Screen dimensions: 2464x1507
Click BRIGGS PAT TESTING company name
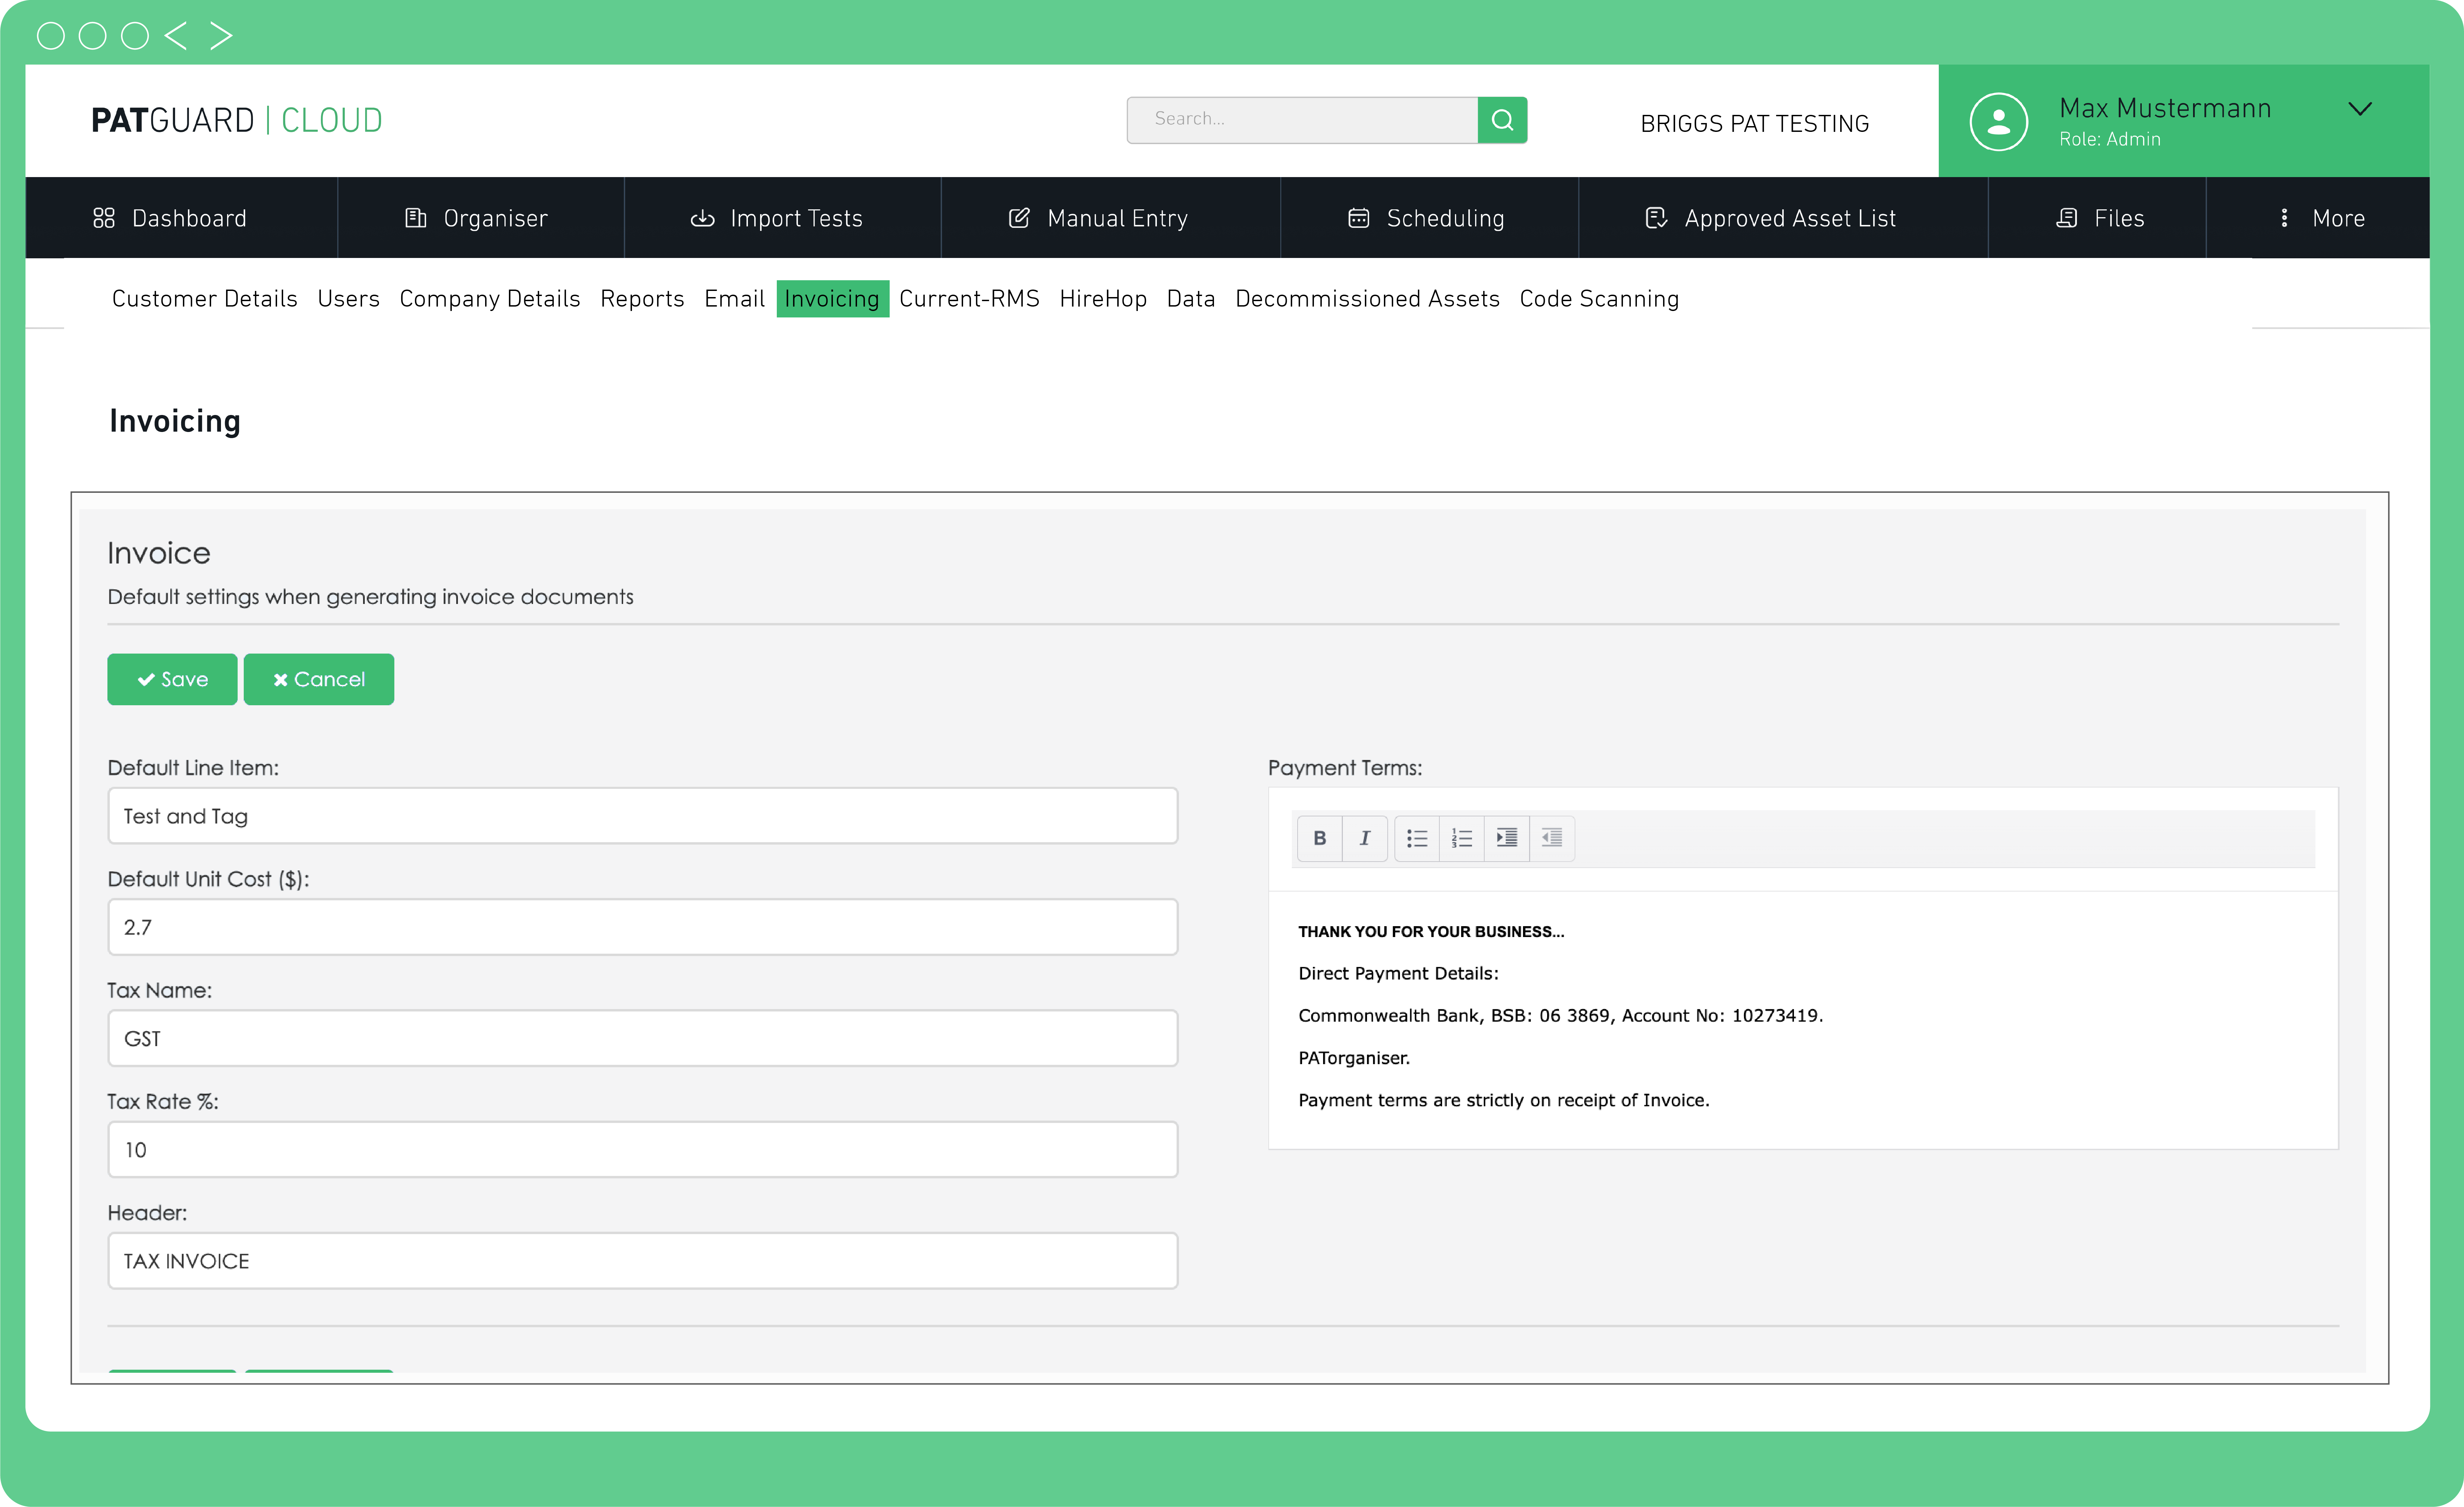(x=1755, y=124)
